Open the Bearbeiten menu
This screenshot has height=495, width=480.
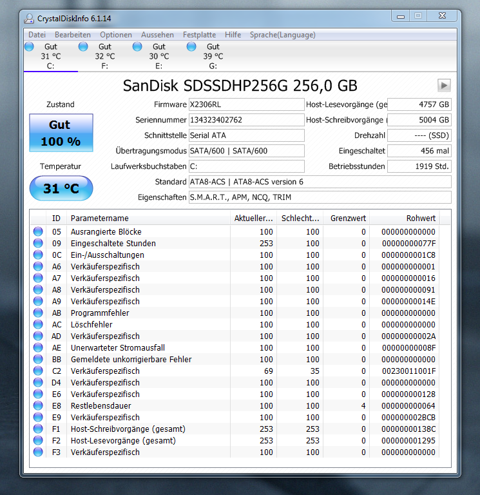click(x=73, y=35)
